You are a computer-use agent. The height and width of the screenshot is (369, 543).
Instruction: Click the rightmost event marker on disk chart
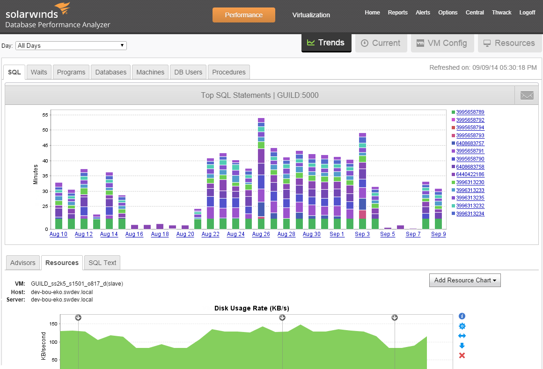395,317
